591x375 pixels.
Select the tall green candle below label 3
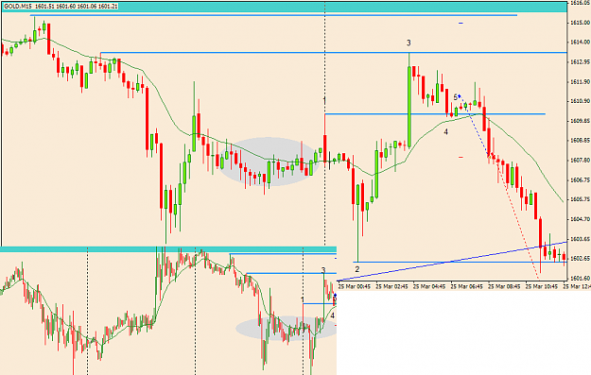pos(408,107)
